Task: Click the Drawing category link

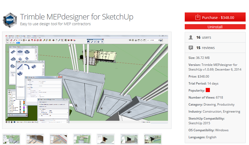Action: coord(210,105)
